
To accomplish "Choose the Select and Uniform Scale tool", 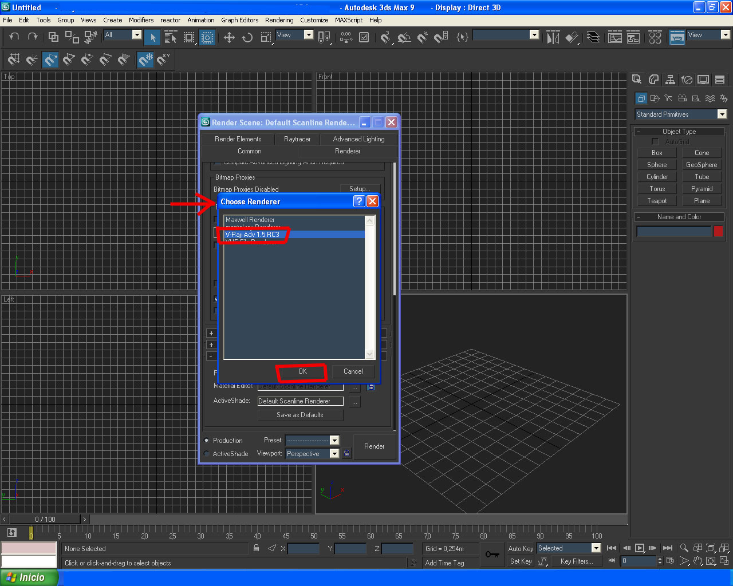I will (x=266, y=38).
